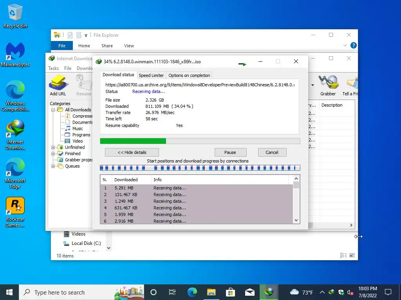Open Mail app from the taskbar
This screenshot has width=401, height=300.
click(249, 292)
